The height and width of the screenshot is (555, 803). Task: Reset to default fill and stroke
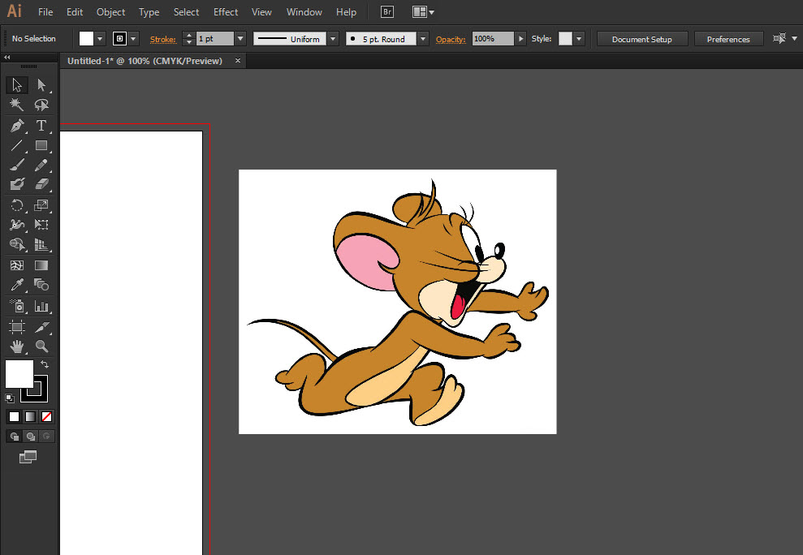10,398
